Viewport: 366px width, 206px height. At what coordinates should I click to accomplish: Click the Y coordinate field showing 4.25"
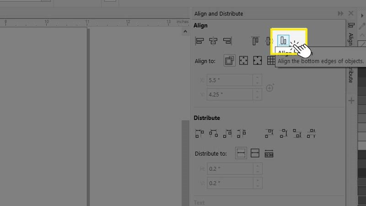pos(230,94)
